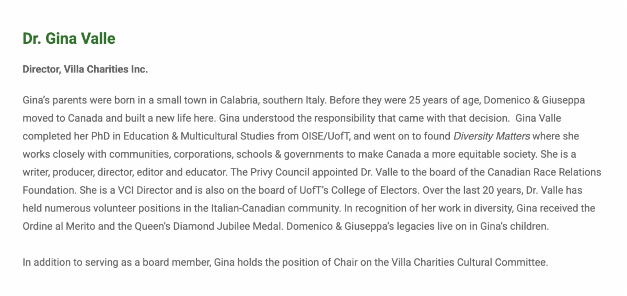Click the Dr. Gina Valle heading
627x296 pixels.
pos(69,39)
